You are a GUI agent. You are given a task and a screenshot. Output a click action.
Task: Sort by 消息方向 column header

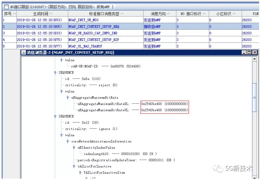tap(160, 14)
